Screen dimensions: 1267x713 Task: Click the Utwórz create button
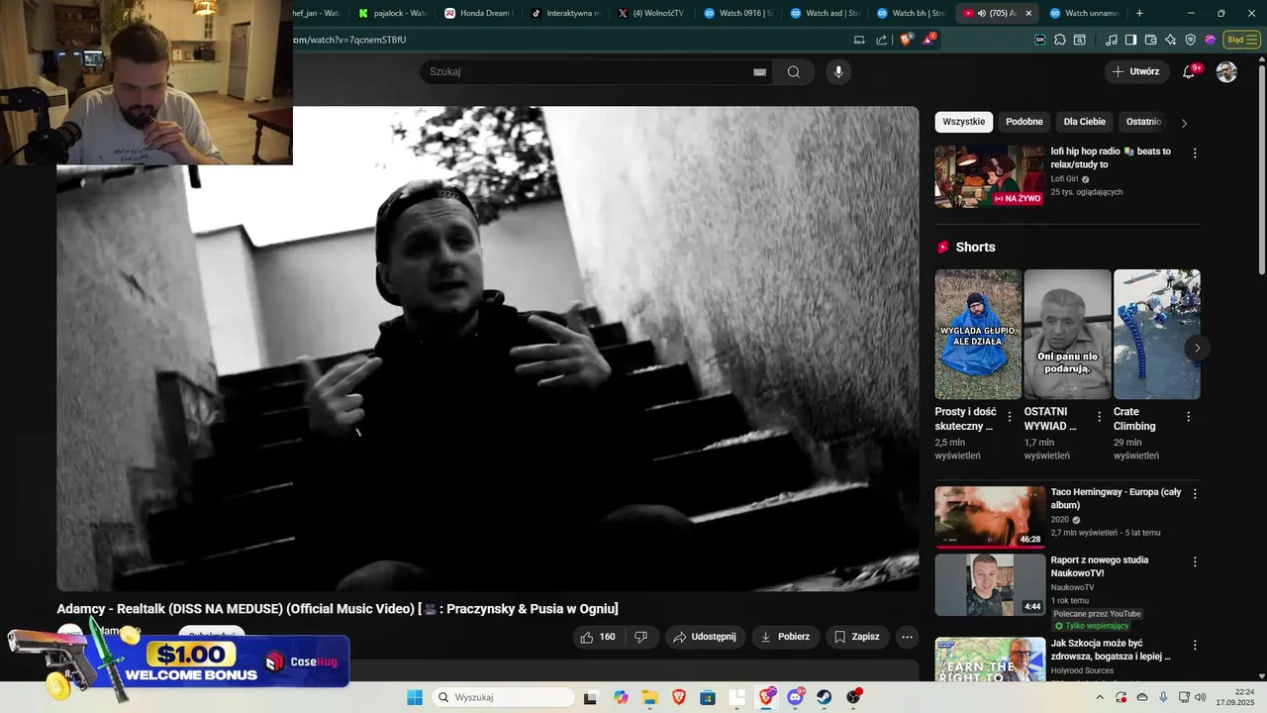tap(1135, 71)
